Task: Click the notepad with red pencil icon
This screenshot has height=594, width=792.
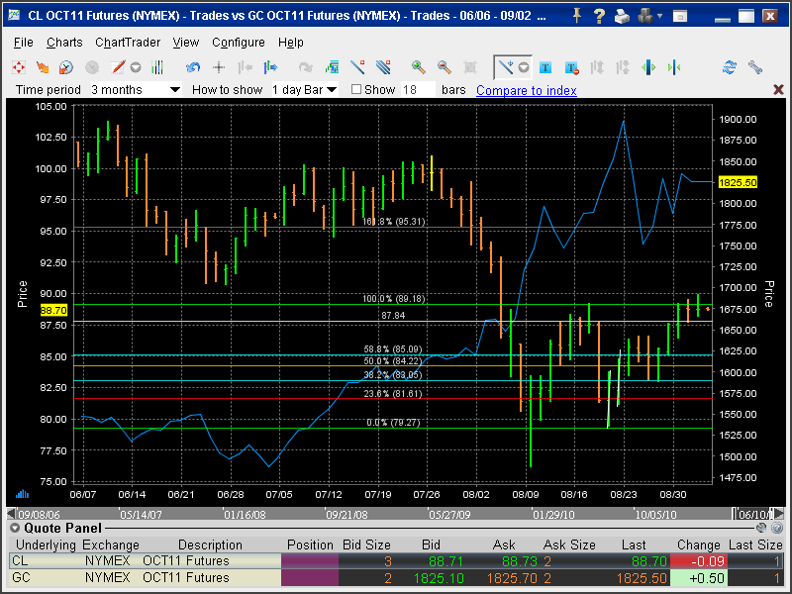Action: point(117,67)
